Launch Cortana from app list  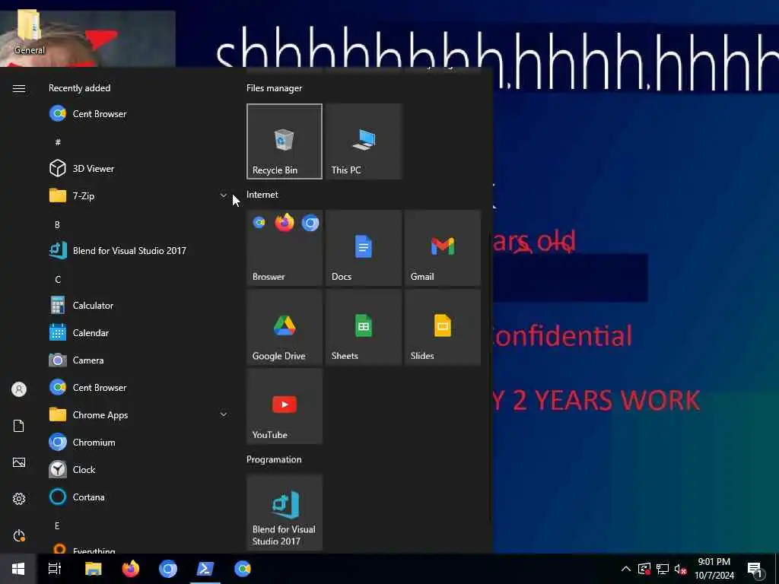click(139, 497)
